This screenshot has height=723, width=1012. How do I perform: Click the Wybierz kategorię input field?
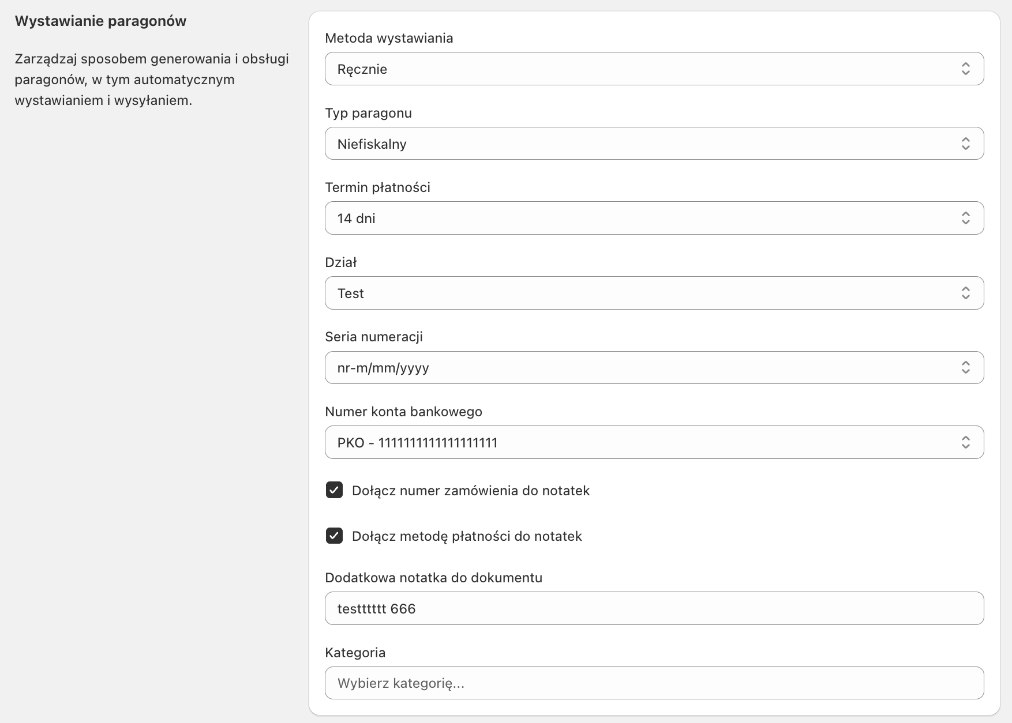tap(654, 683)
